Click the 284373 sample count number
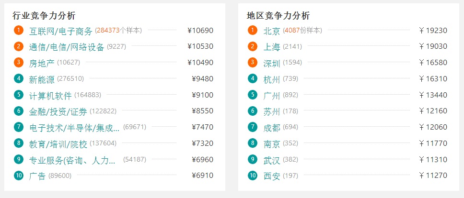 point(108,31)
